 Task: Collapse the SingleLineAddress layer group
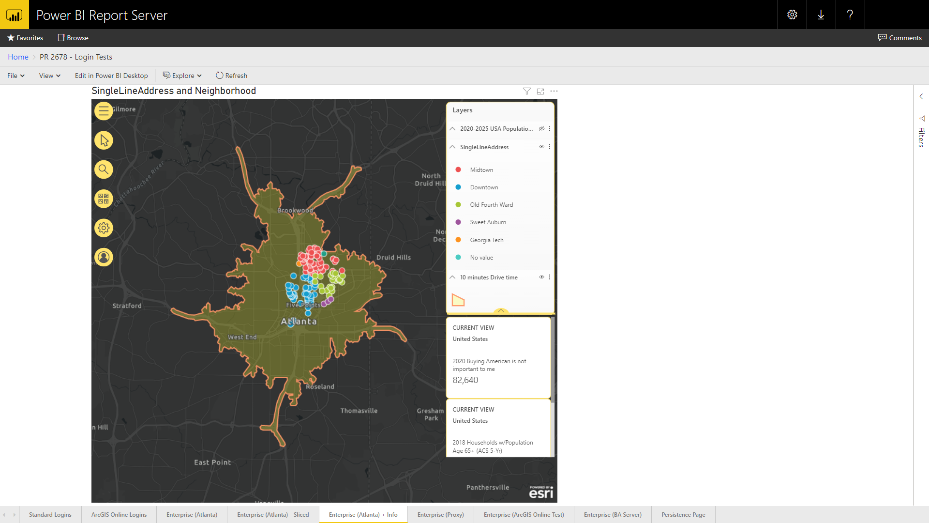coord(452,147)
